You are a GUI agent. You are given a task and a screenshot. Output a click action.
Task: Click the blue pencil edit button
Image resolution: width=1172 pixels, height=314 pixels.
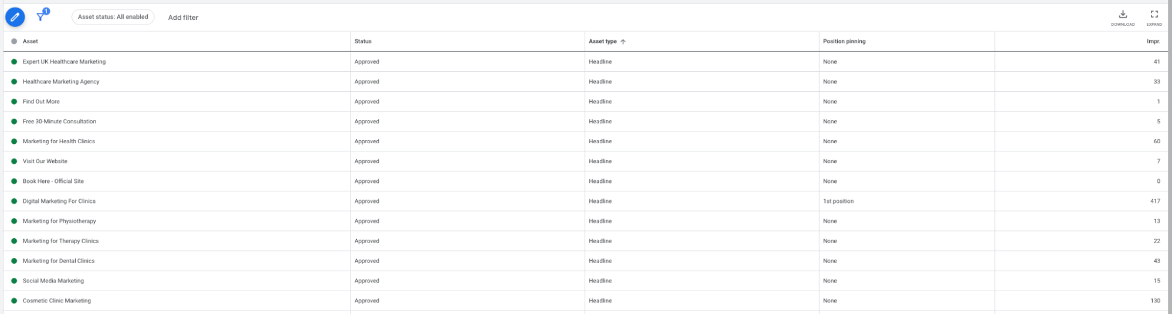(x=15, y=18)
